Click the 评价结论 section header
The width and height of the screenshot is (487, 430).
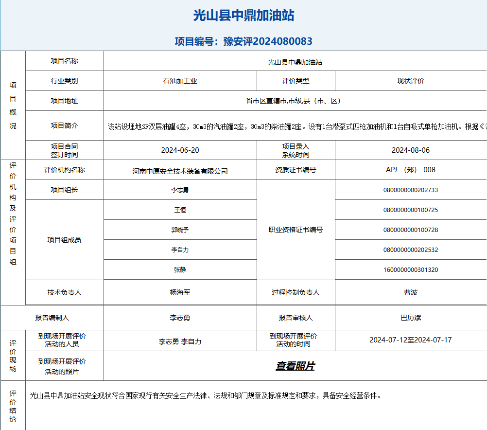click(x=13, y=406)
